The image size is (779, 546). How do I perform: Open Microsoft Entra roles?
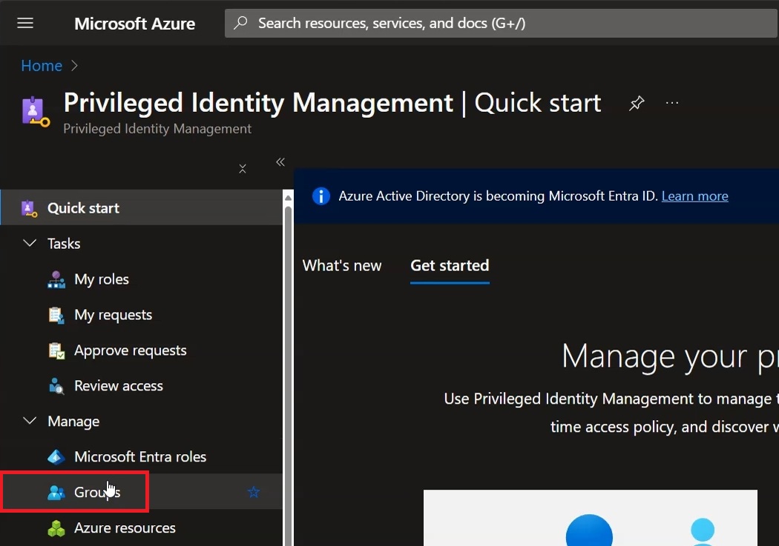tap(141, 457)
